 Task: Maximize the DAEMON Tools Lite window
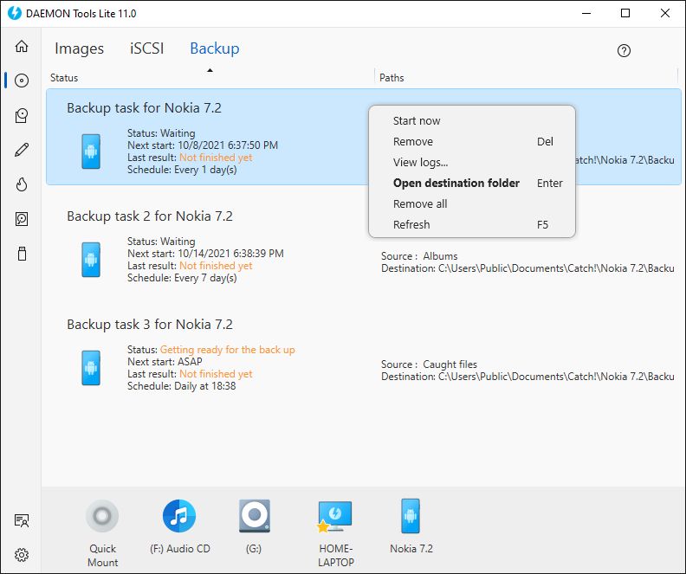(x=625, y=13)
